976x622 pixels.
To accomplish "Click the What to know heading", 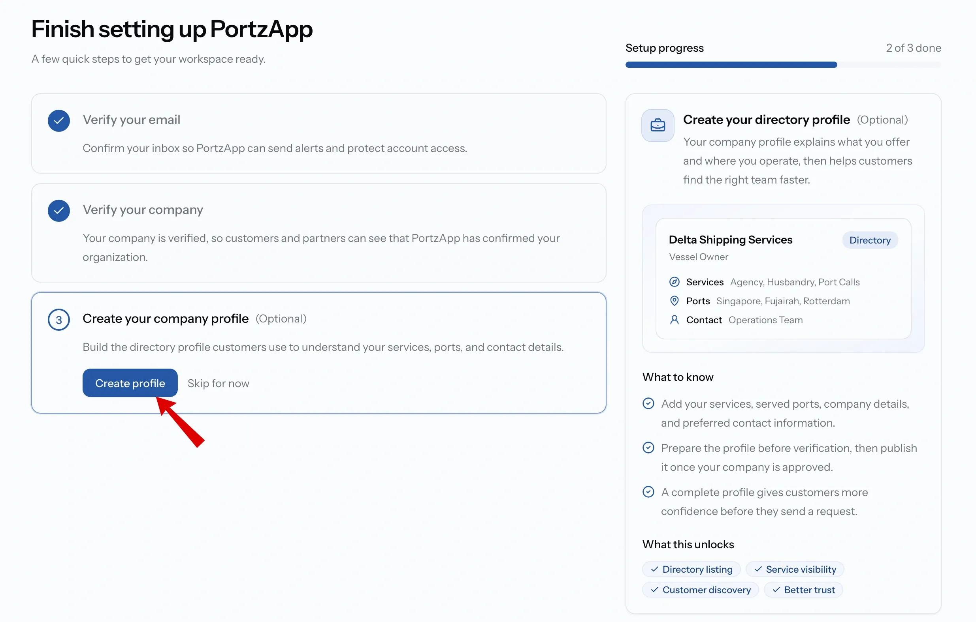I will click(x=678, y=377).
